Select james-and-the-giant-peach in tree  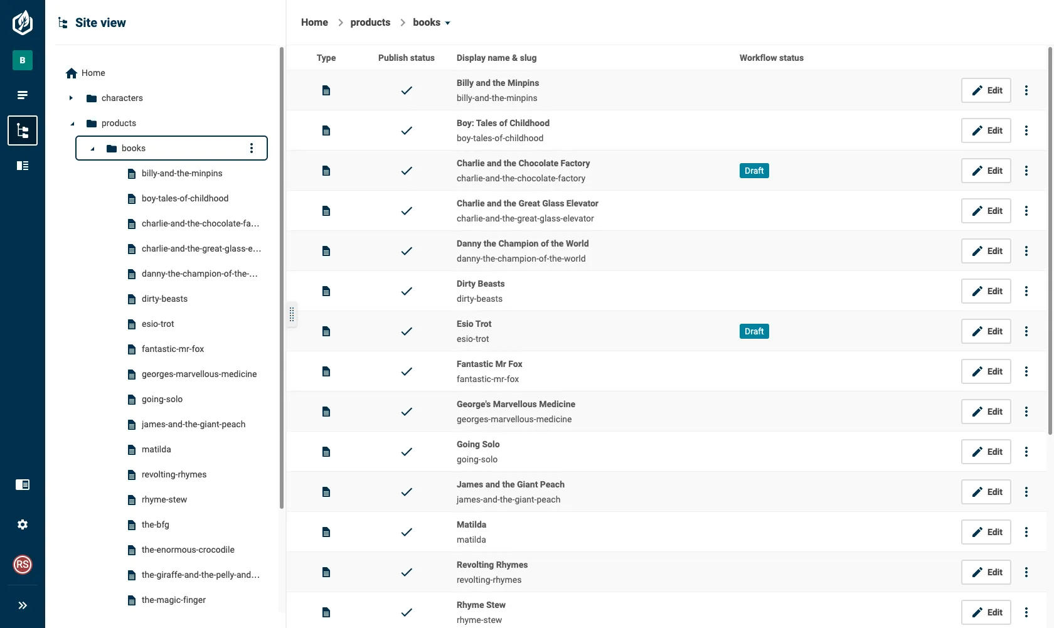point(193,424)
